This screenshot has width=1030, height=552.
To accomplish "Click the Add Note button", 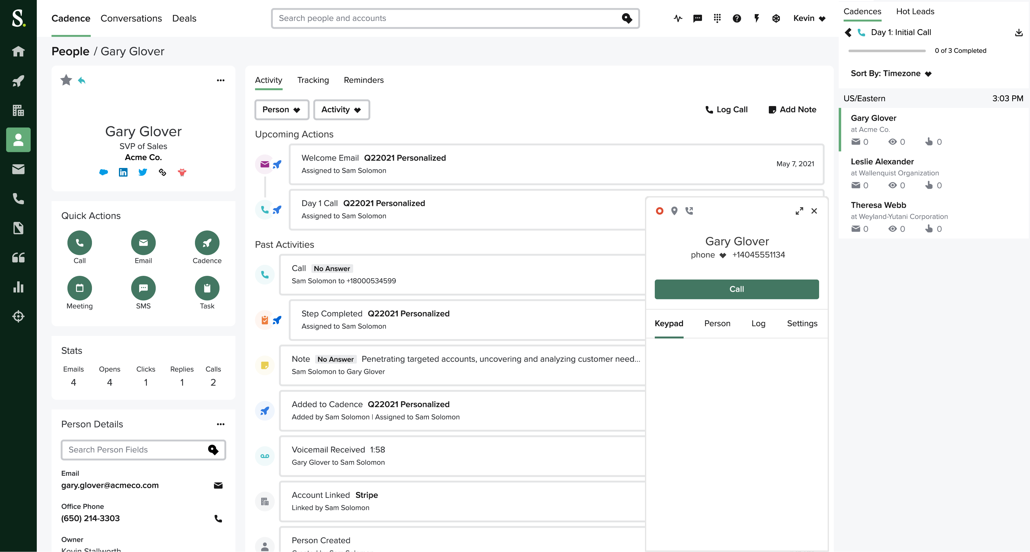I will click(792, 109).
